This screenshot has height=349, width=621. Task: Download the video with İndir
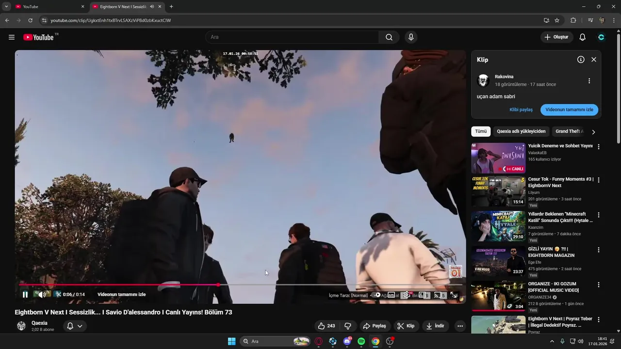(x=436, y=326)
